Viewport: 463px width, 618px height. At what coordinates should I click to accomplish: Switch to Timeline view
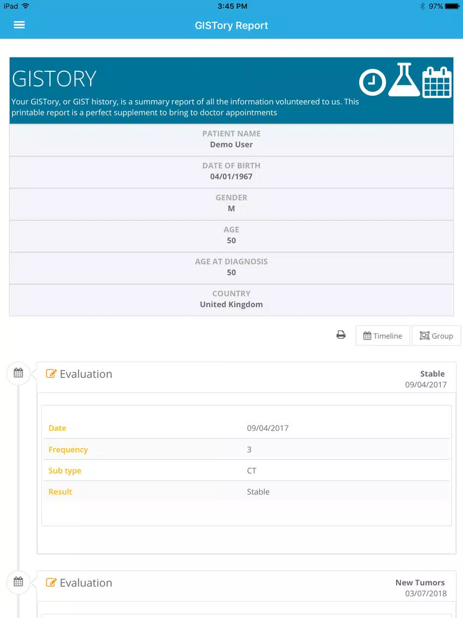[x=383, y=336]
